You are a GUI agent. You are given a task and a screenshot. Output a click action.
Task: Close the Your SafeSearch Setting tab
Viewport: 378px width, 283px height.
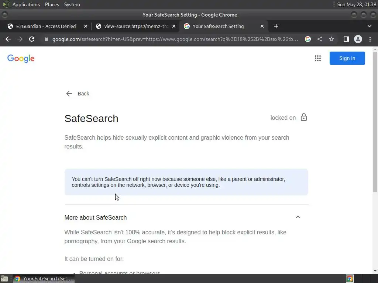pos(262,26)
